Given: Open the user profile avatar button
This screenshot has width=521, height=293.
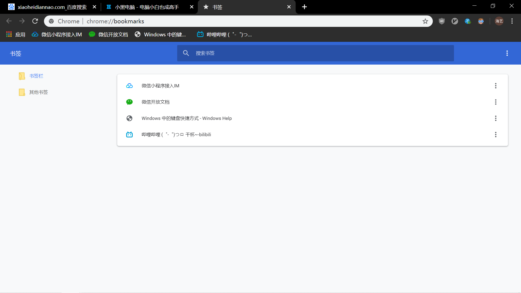Looking at the screenshot, I should click(x=499, y=21).
